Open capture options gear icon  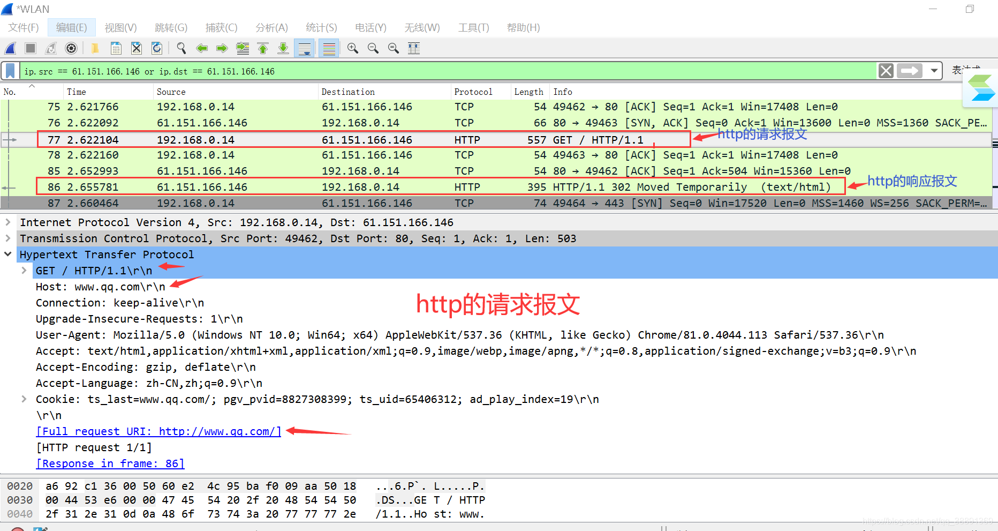pyautogui.click(x=71, y=48)
